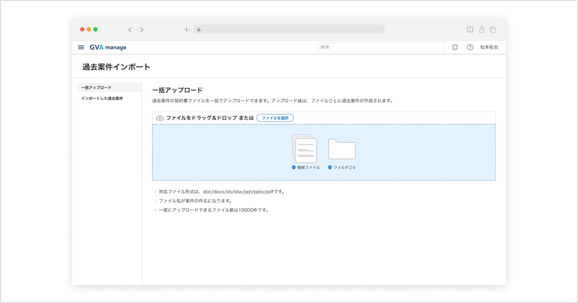
Task: Click the green maximize window button
Action: (x=95, y=29)
